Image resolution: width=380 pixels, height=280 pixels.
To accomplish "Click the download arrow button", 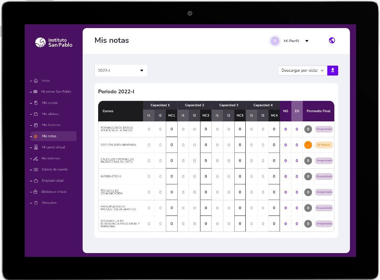I will pos(333,70).
